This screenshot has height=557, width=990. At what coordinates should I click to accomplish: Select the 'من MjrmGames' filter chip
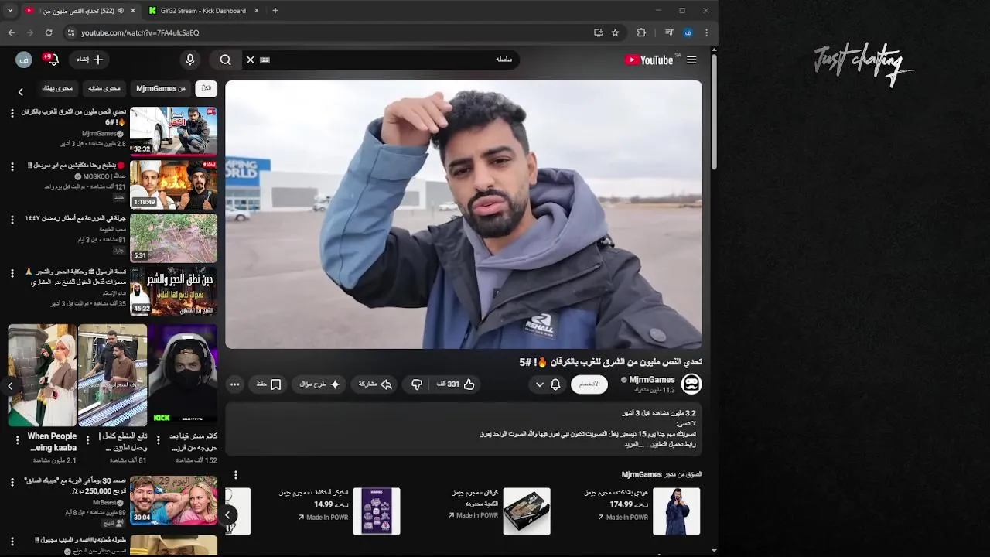(161, 88)
